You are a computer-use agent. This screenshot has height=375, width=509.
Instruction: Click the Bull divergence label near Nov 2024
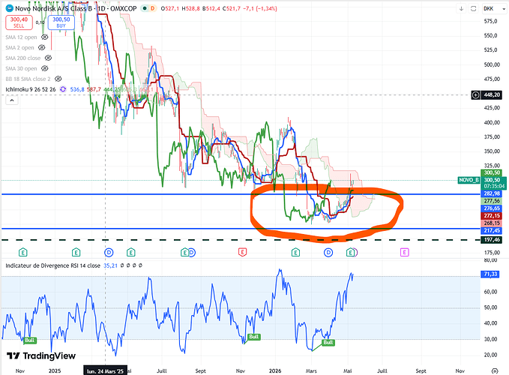coord(29,340)
